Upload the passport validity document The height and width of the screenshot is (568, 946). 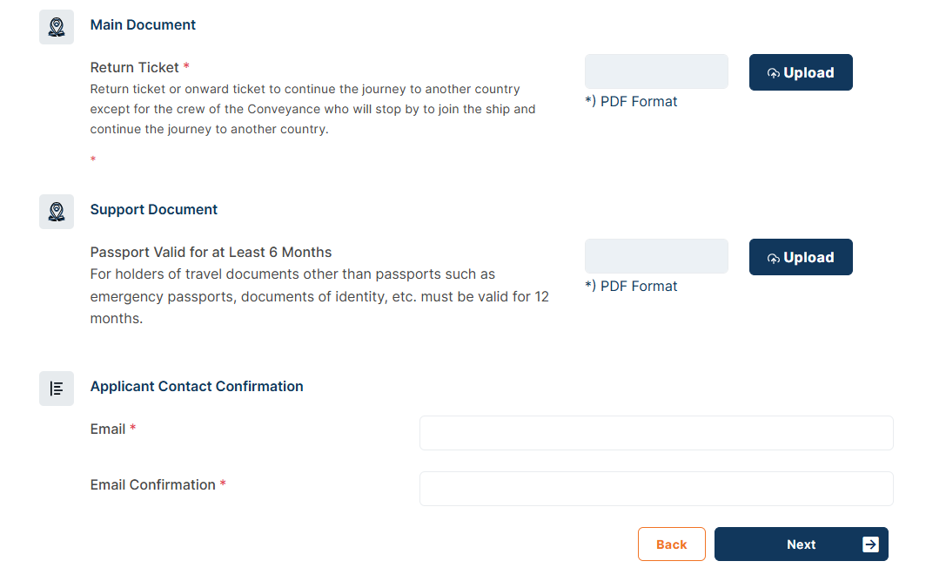[x=801, y=257]
